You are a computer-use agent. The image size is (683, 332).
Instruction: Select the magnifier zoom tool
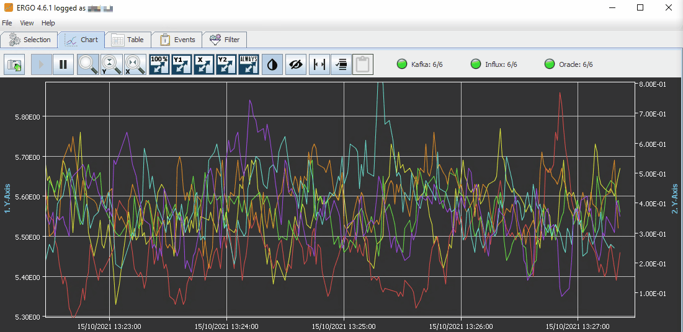88,64
